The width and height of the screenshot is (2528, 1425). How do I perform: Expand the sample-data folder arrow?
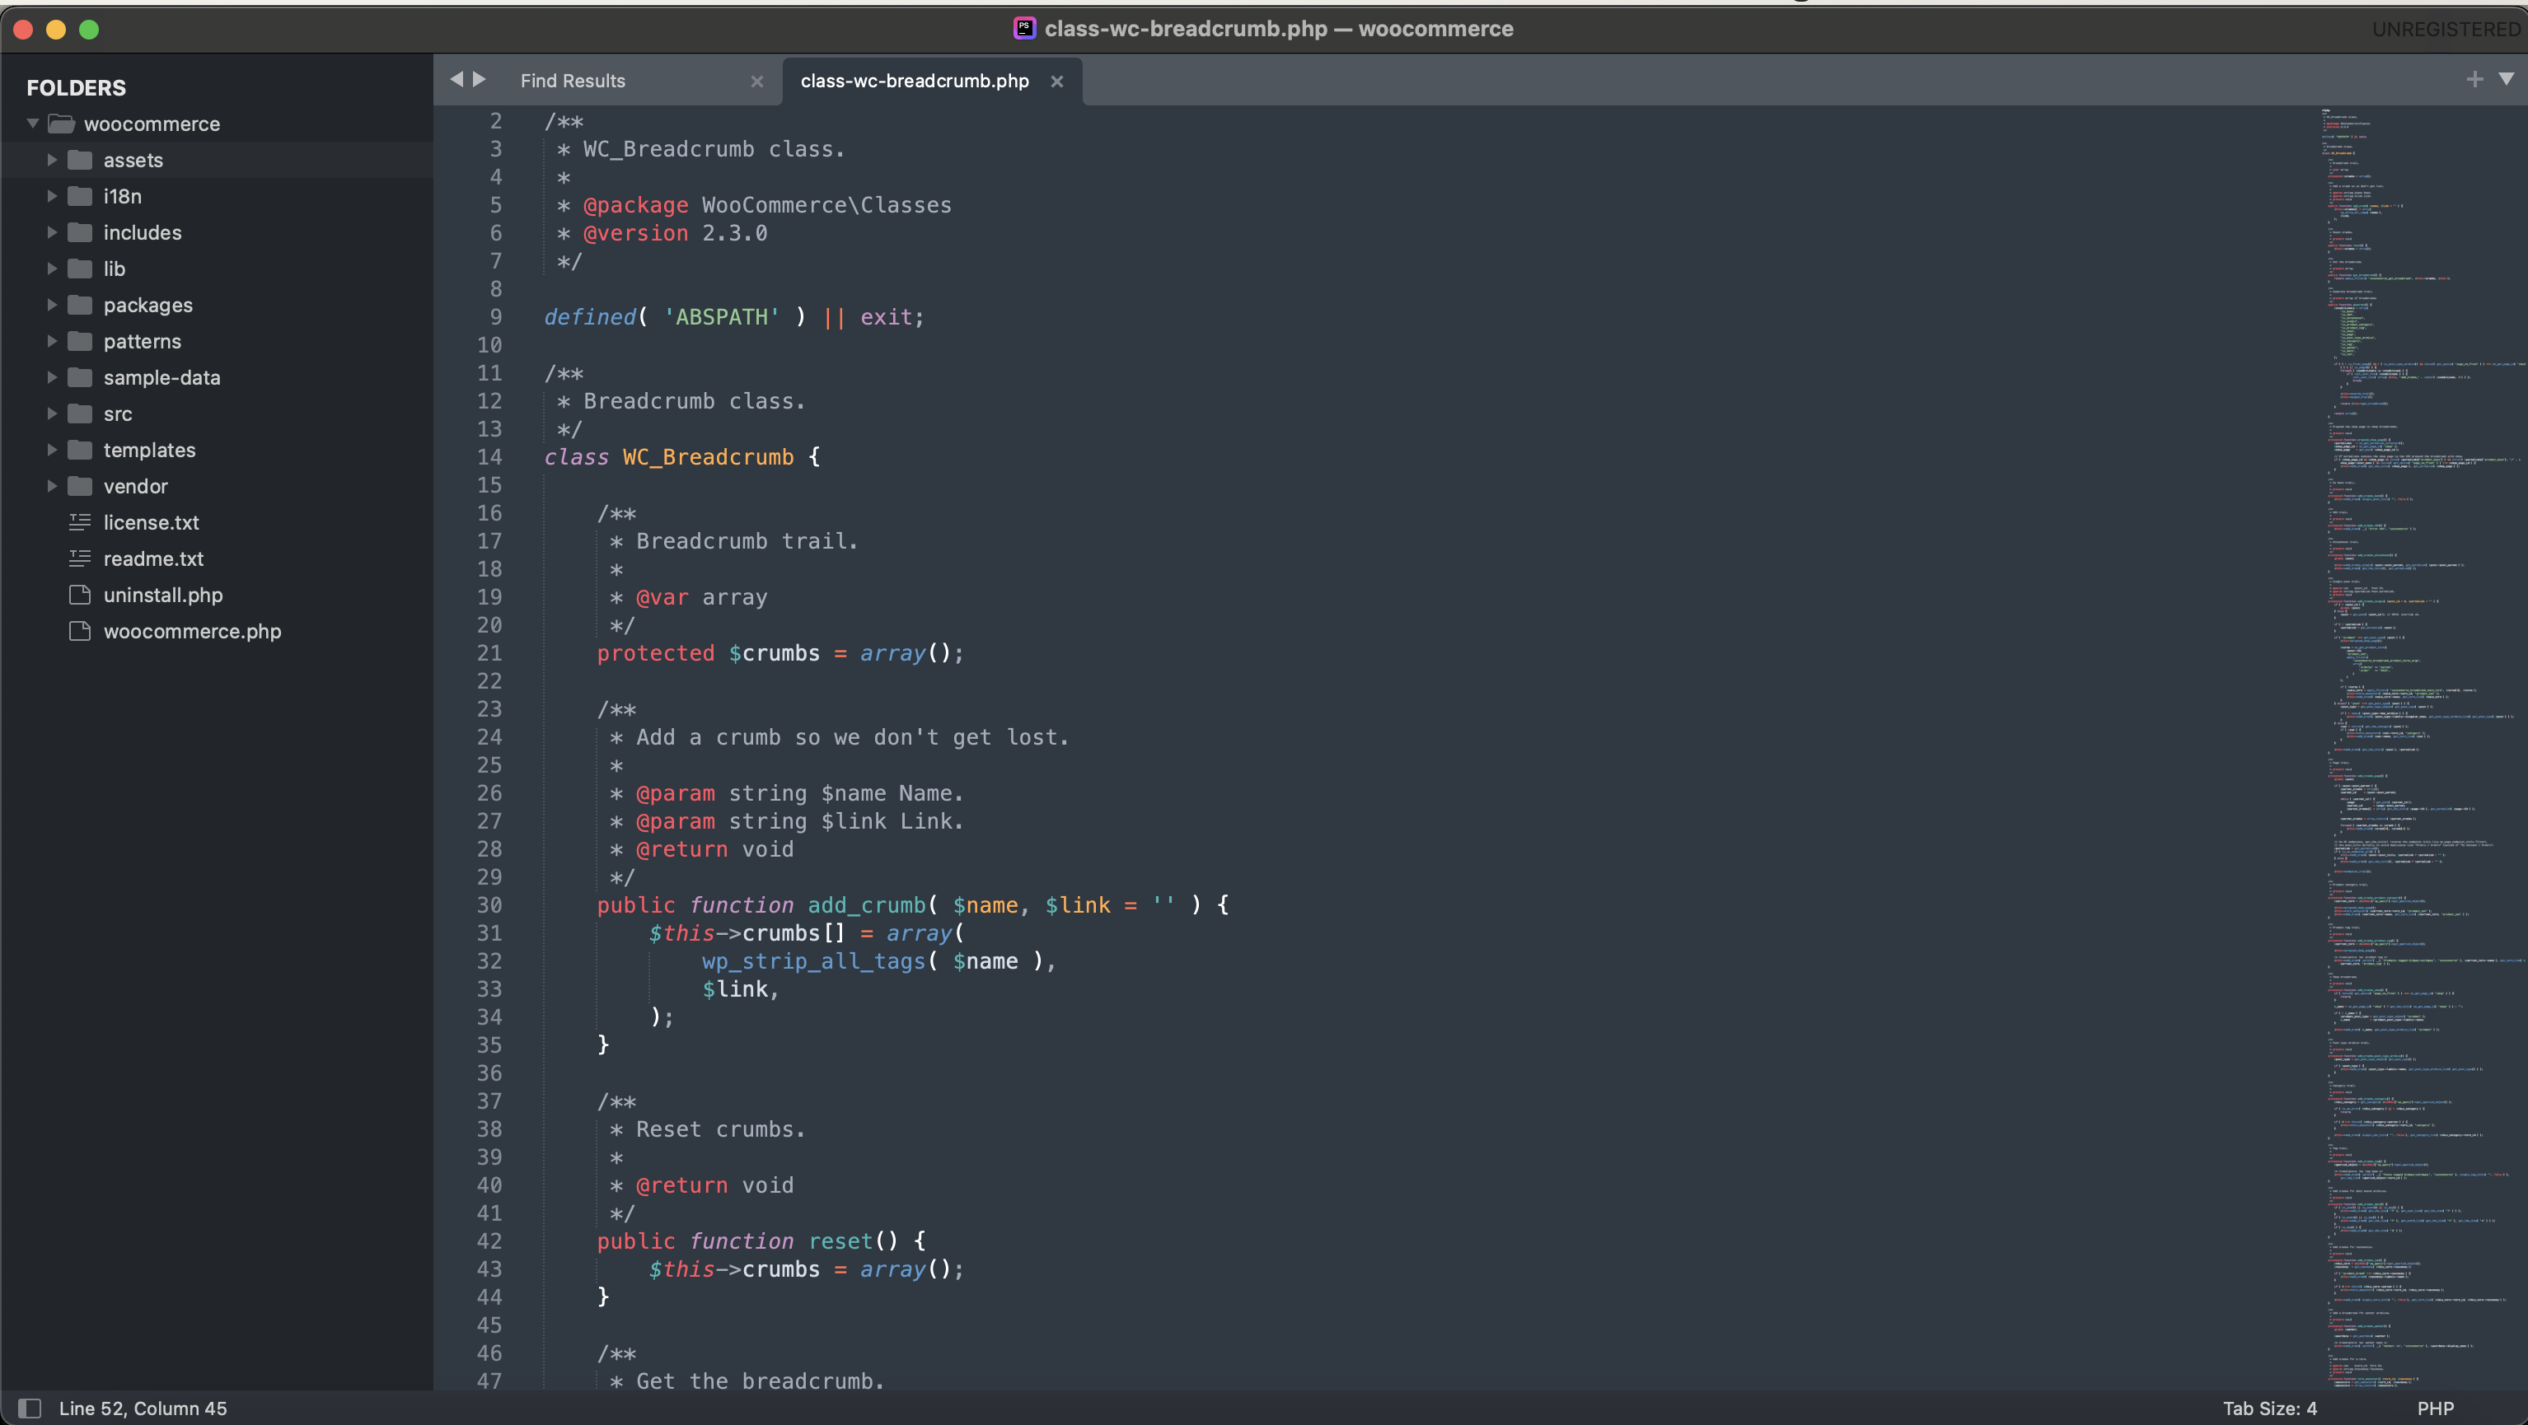(52, 377)
